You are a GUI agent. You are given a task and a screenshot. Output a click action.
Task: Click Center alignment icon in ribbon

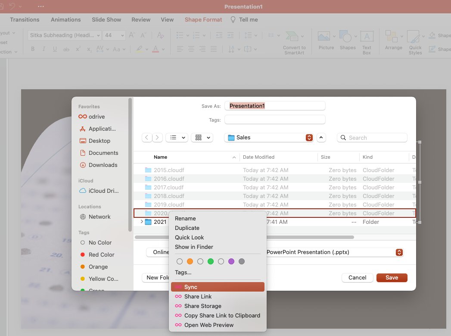click(191, 49)
